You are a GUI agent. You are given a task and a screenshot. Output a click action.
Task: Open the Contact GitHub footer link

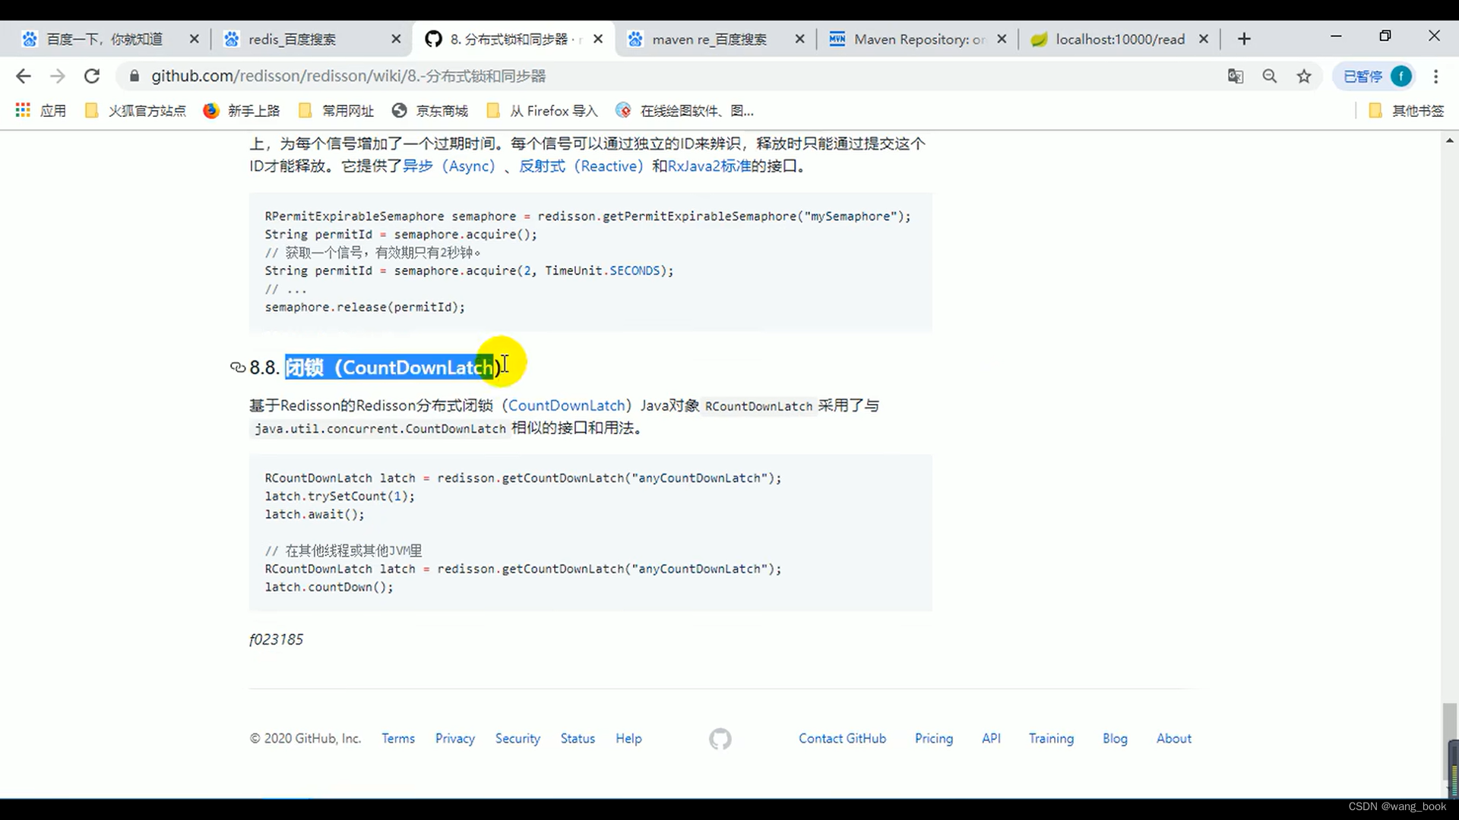(842, 738)
